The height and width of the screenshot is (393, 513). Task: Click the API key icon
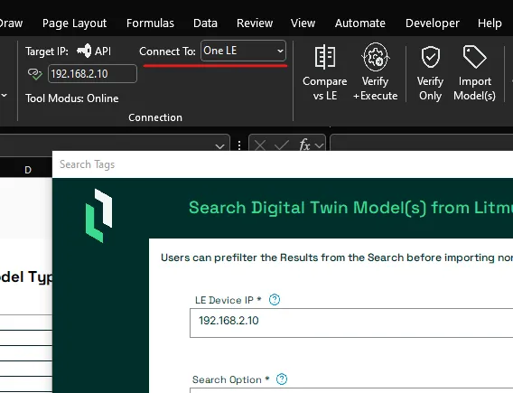click(84, 51)
